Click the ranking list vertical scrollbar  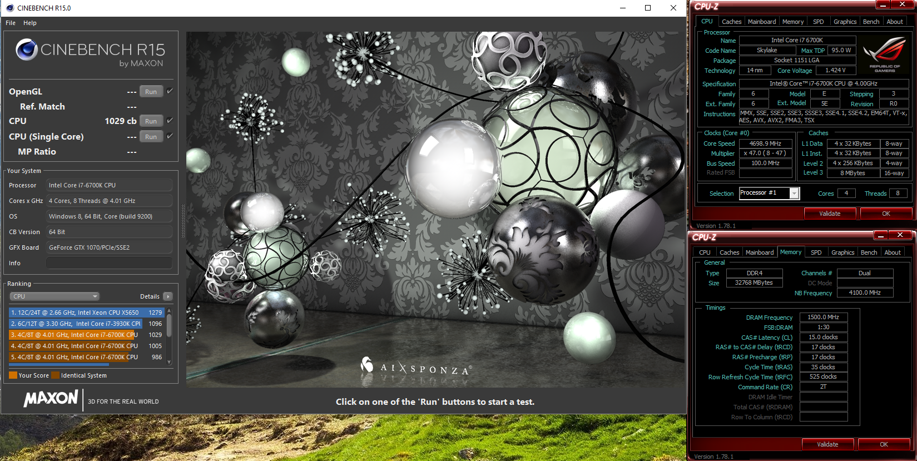(x=169, y=336)
